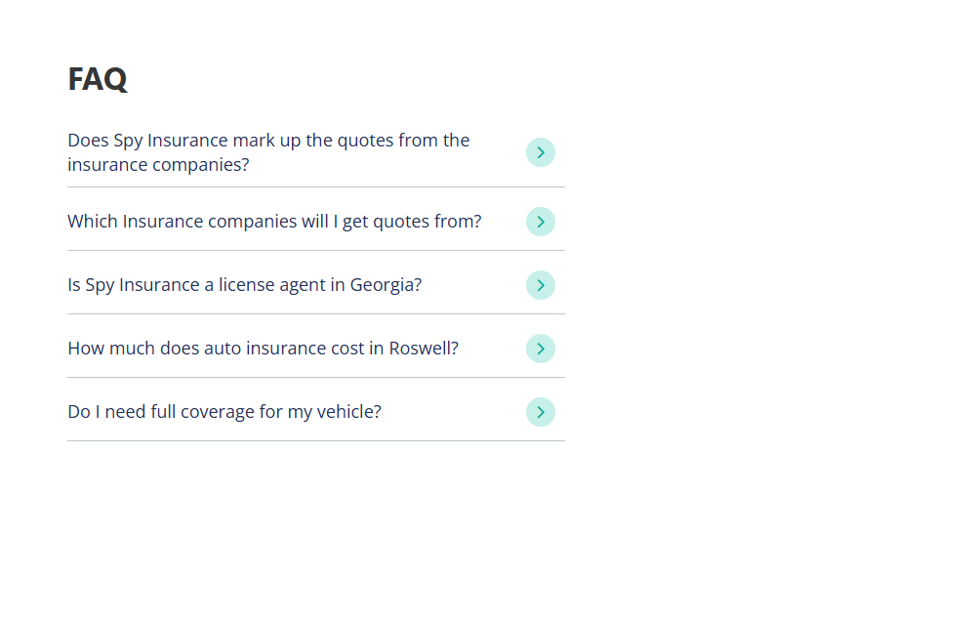This screenshot has height=619, width=976.
Task: Click the circle arrow beside Roswell cost question
Action: pos(541,349)
